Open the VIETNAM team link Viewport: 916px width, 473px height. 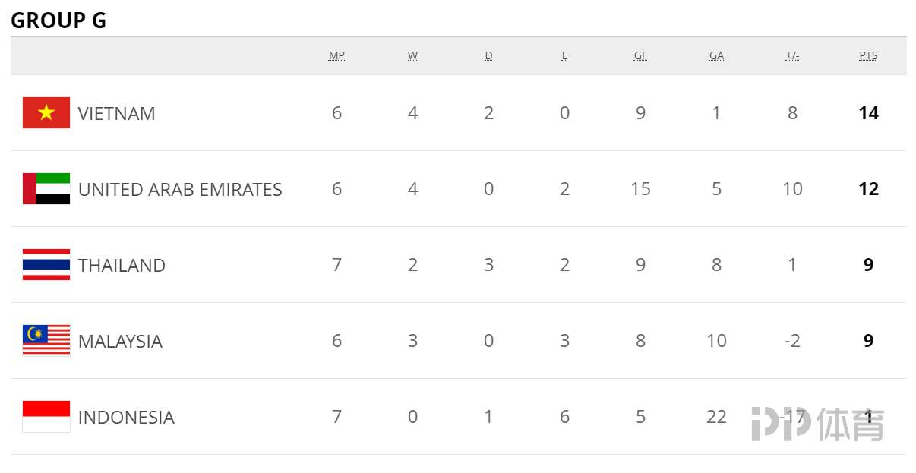117,114
